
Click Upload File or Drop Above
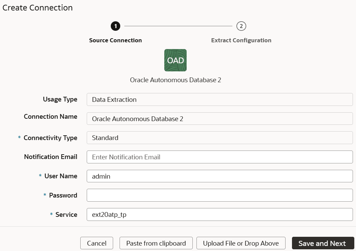(x=241, y=243)
